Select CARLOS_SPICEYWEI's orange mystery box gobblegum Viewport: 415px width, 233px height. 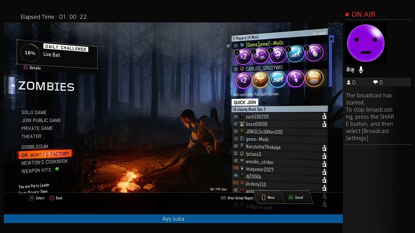click(x=261, y=79)
